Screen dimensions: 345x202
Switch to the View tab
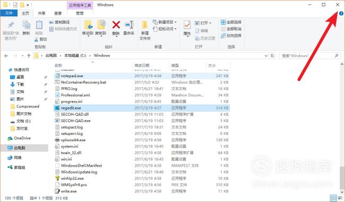pyautogui.click(x=58, y=13)
